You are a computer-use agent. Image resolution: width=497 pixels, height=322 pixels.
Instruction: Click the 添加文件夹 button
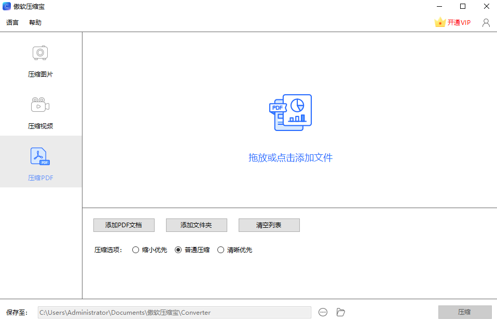click(x=197, y=225)
